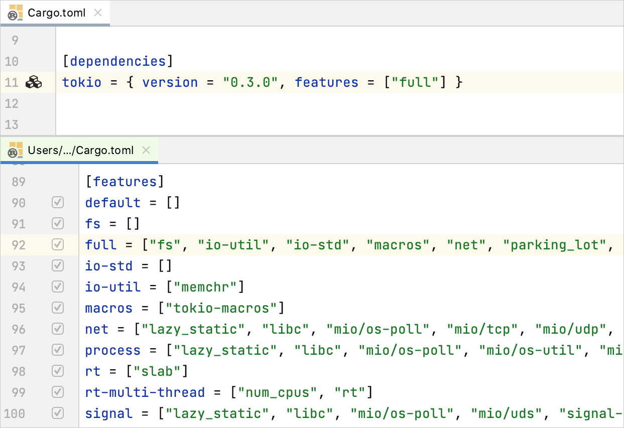624x428 pixels.
Task: Close the Users/.../Cargo.toml tab
Action: (x=146, y=150)
